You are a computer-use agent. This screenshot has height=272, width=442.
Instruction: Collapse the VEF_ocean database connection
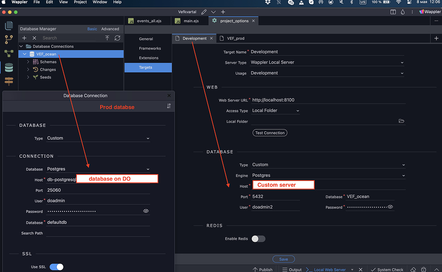click(25, 54)
